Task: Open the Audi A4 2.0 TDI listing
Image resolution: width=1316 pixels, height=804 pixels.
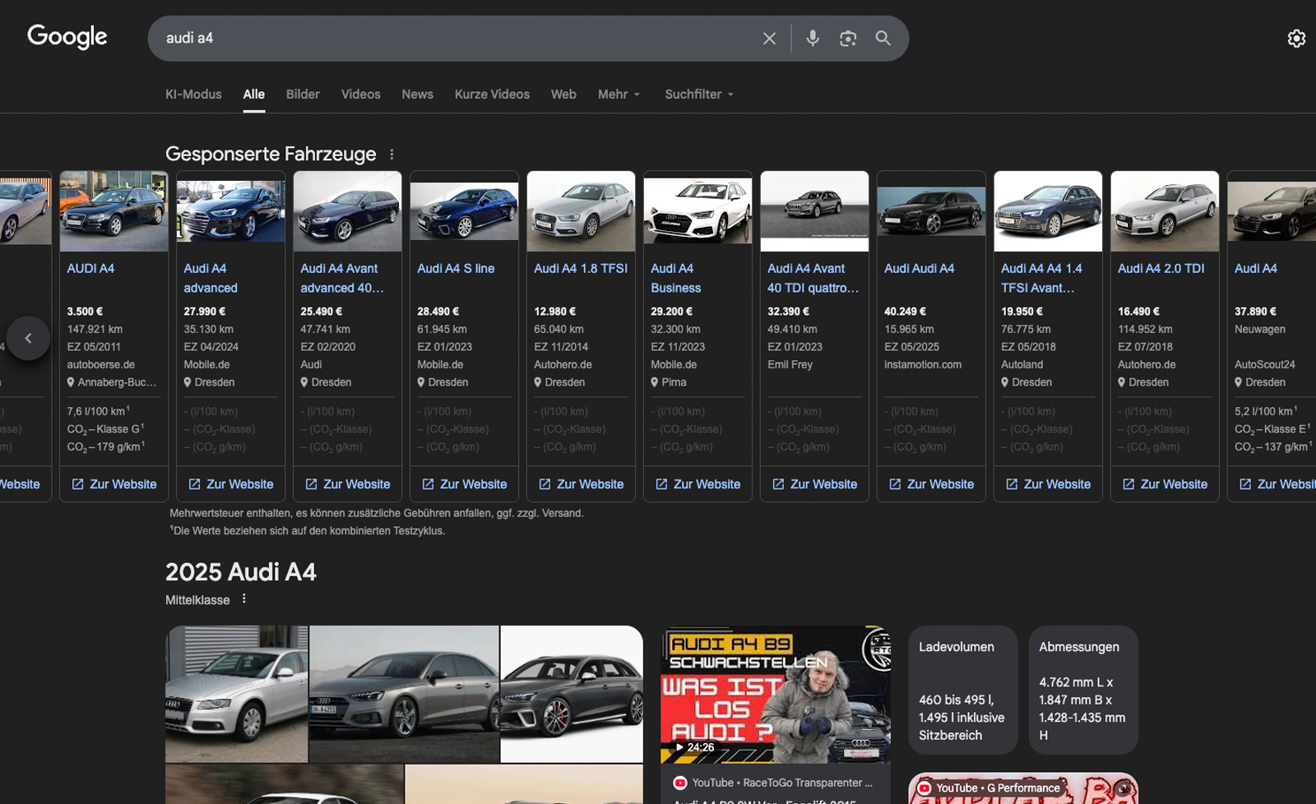Action: pos(1161,269)
